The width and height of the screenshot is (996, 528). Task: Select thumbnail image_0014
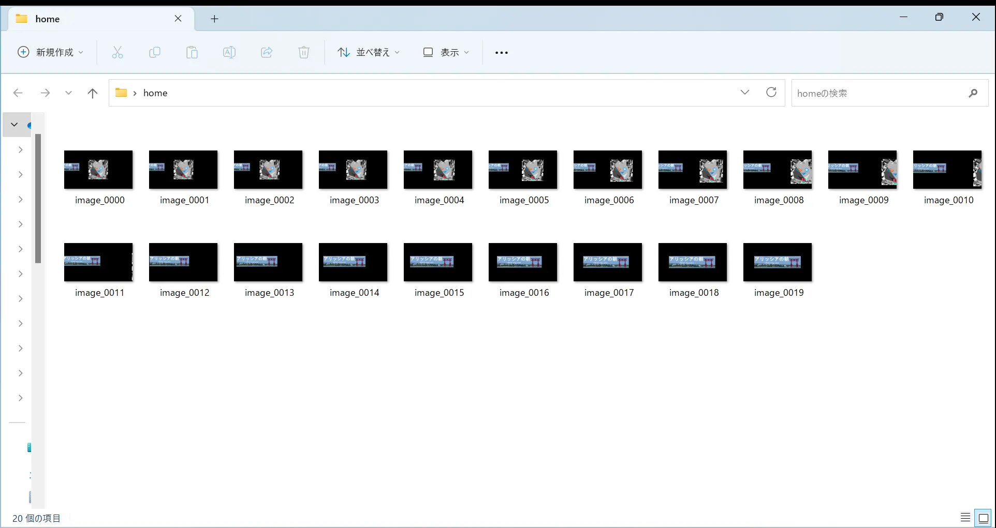coord(353,262)
